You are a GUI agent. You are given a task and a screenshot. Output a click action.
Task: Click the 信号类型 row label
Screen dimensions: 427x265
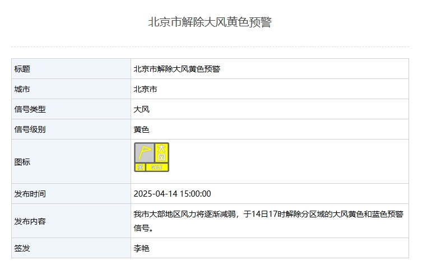30,109
